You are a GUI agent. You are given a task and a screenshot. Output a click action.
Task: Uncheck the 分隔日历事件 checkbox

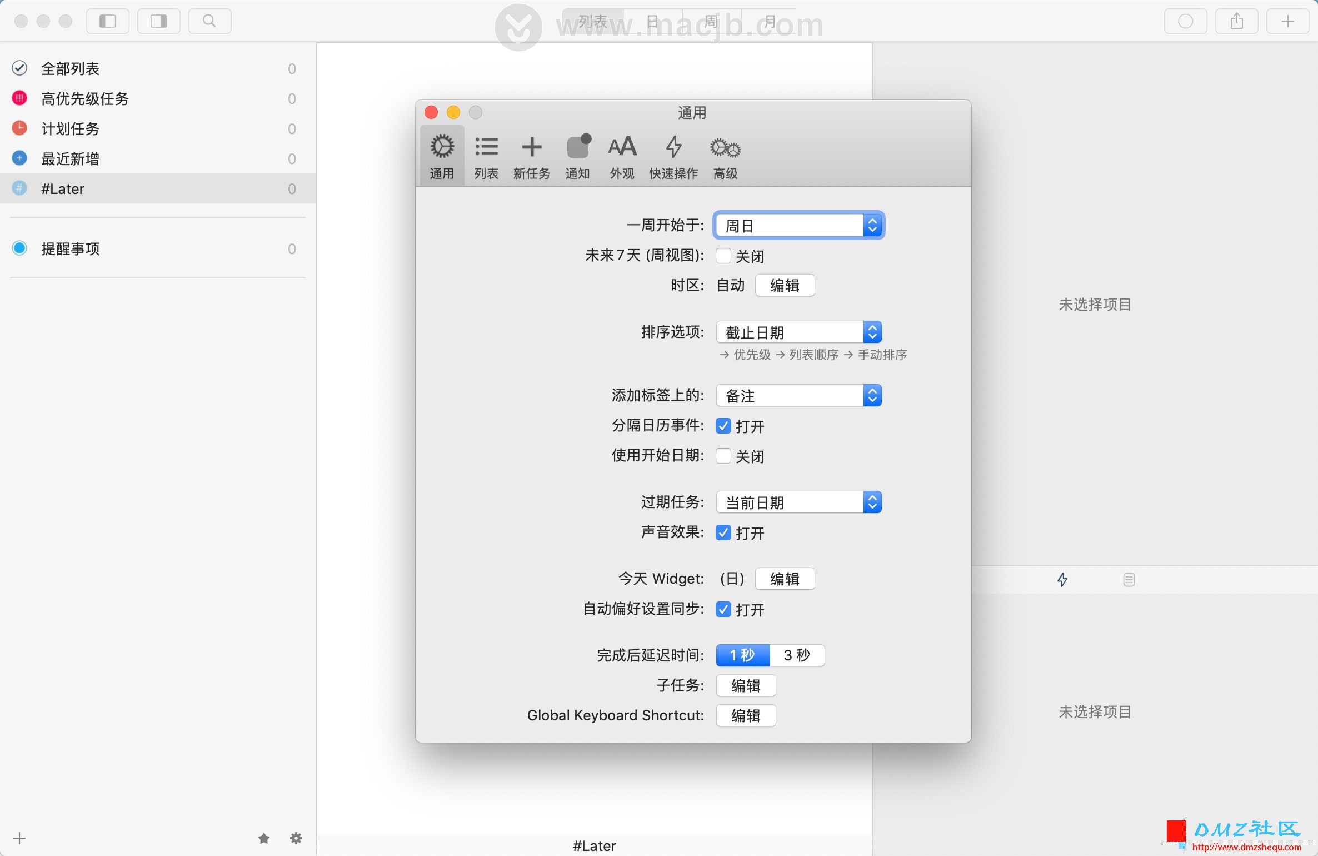[723, 426]
